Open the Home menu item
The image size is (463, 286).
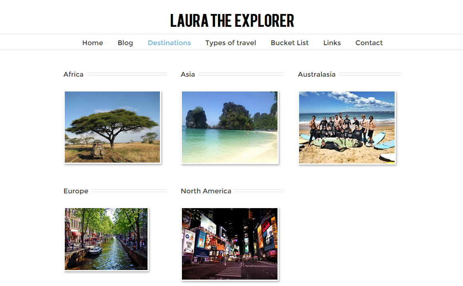(x=92, y=43)
